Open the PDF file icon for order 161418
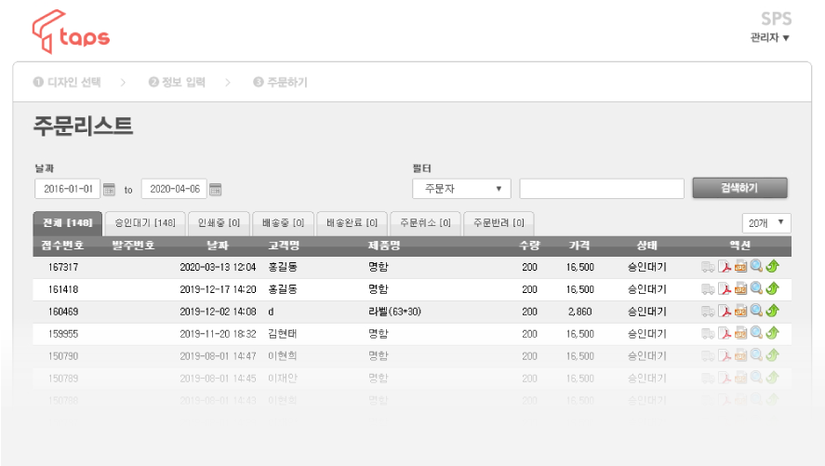Screen dimensions: 825x466 click(x=725, y=288)
